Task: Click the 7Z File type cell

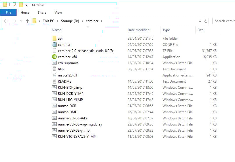Action: point(168,51)
